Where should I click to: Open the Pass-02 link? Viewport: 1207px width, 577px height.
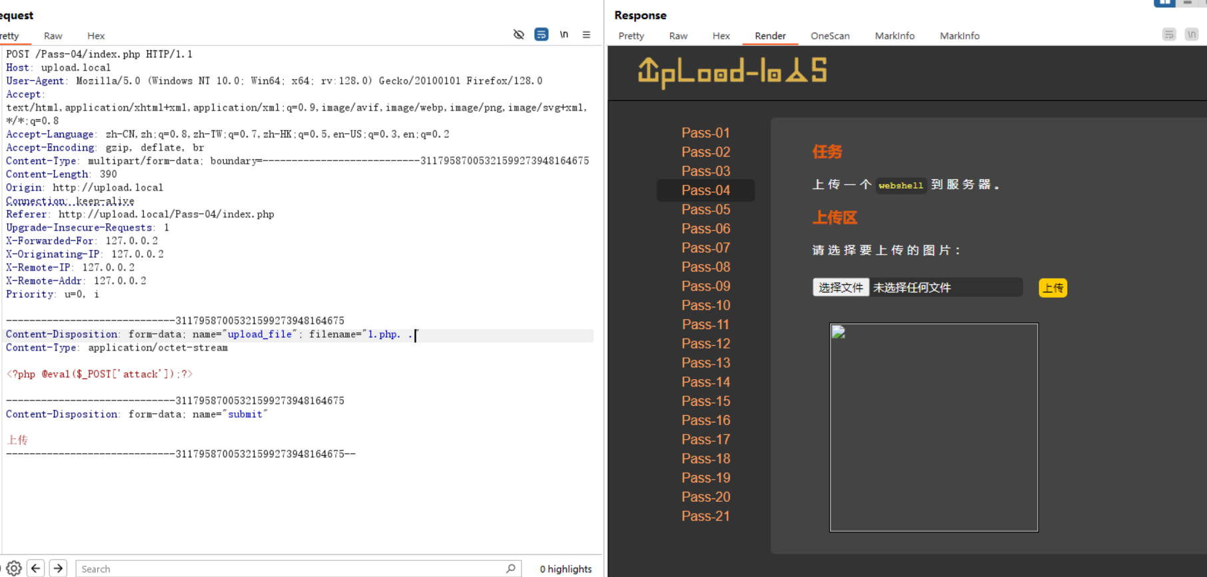pyautogui.click(x=706, y=152)
